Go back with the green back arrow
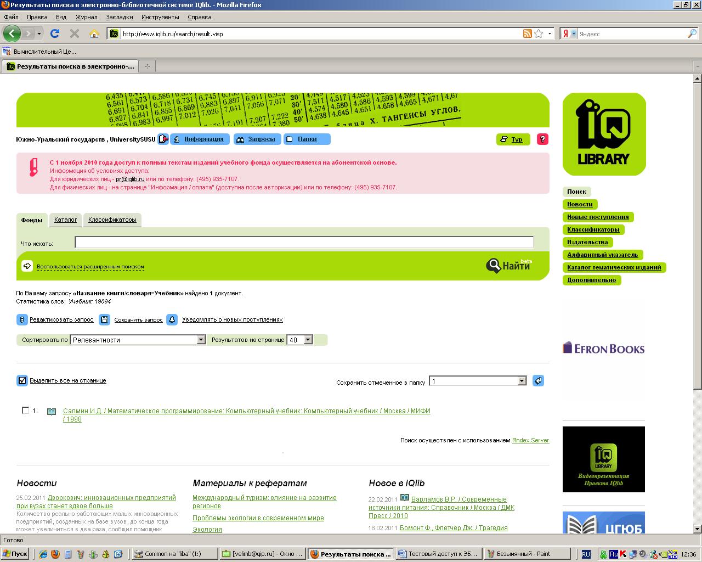702x562 pixels. click(12, 33)
